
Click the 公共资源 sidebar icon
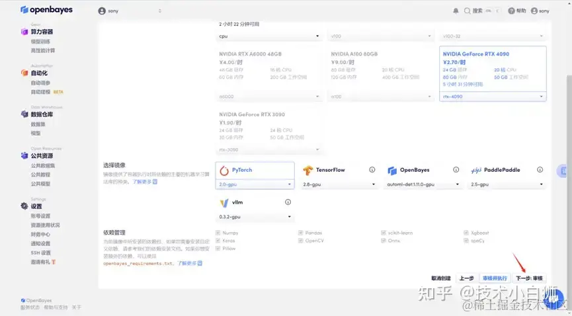(x=24, y=156)
